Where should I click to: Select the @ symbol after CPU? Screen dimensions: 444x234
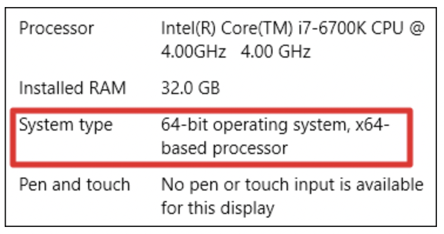(x=416, y=29)
